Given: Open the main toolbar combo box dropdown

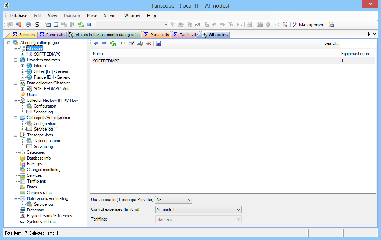Looking at the screenshot, I should click(166, 25).
